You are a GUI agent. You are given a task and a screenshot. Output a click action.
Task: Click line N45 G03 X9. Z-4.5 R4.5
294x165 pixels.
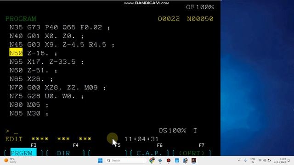point(62,45)
